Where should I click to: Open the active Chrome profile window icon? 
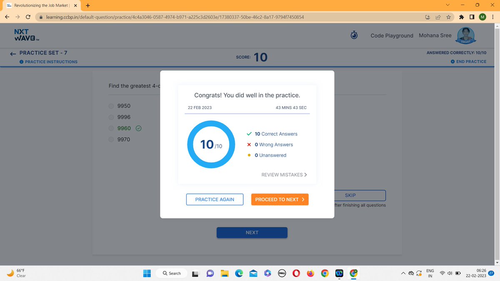coord(353,274)
